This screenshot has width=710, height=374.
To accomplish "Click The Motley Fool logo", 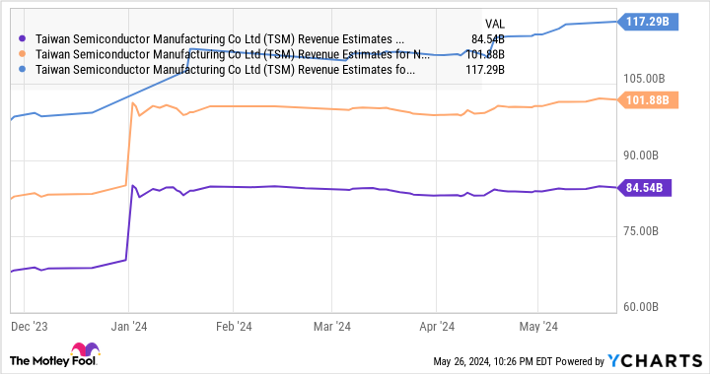I will pyautogui.click(x=55, y=355).
